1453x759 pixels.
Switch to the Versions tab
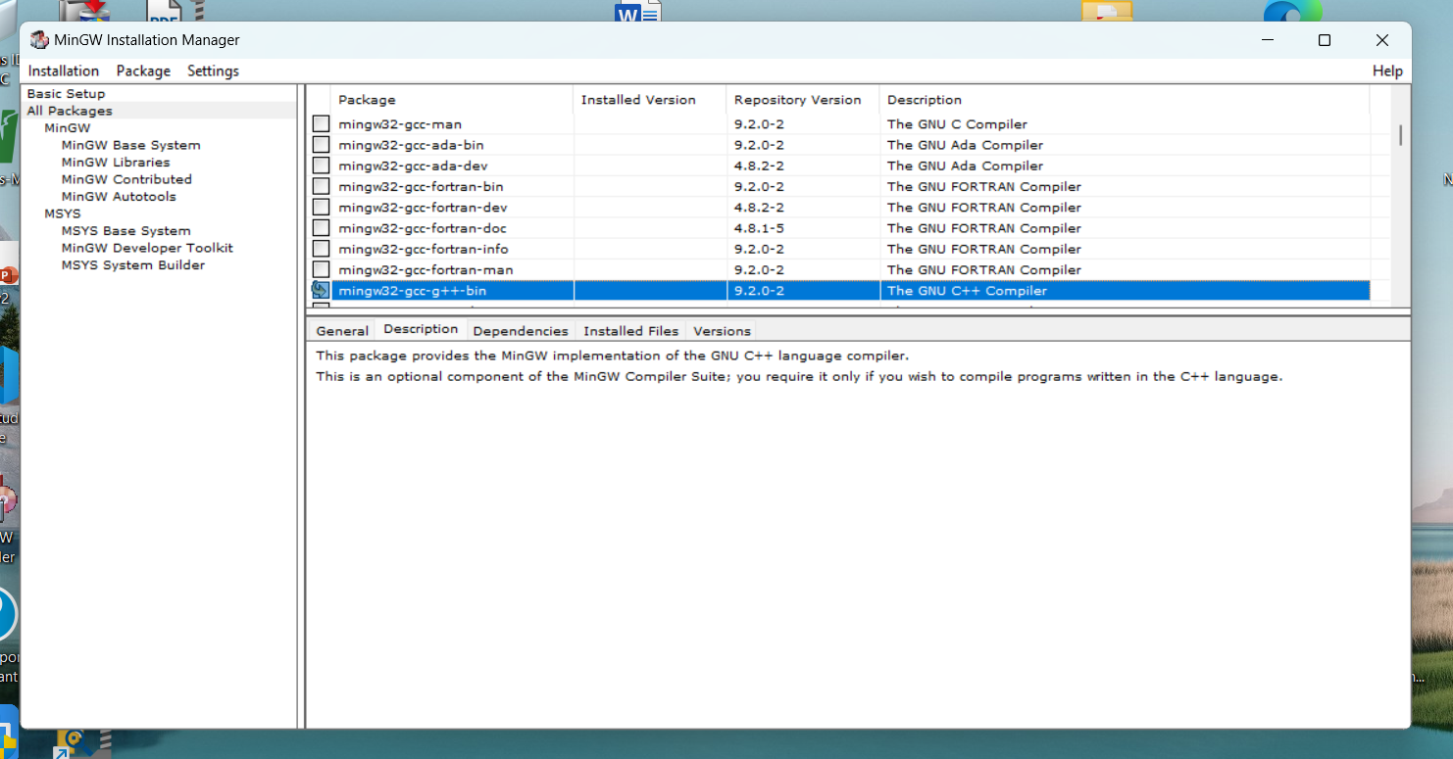pos(722,331)
